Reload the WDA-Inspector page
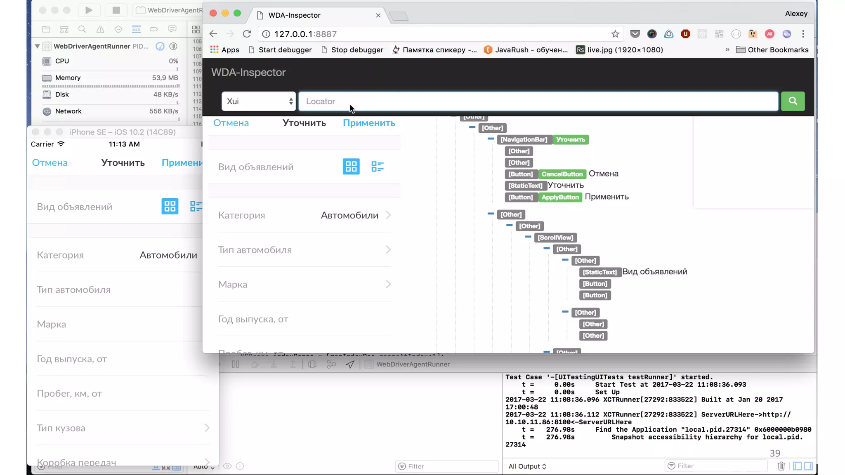845x475 pixels. 247,34
